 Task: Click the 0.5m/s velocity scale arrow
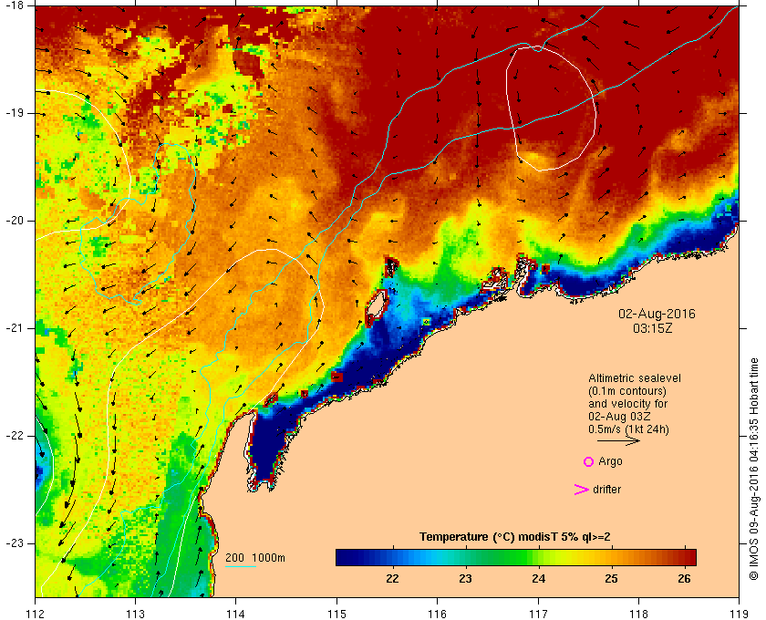(x=618, y=440)
